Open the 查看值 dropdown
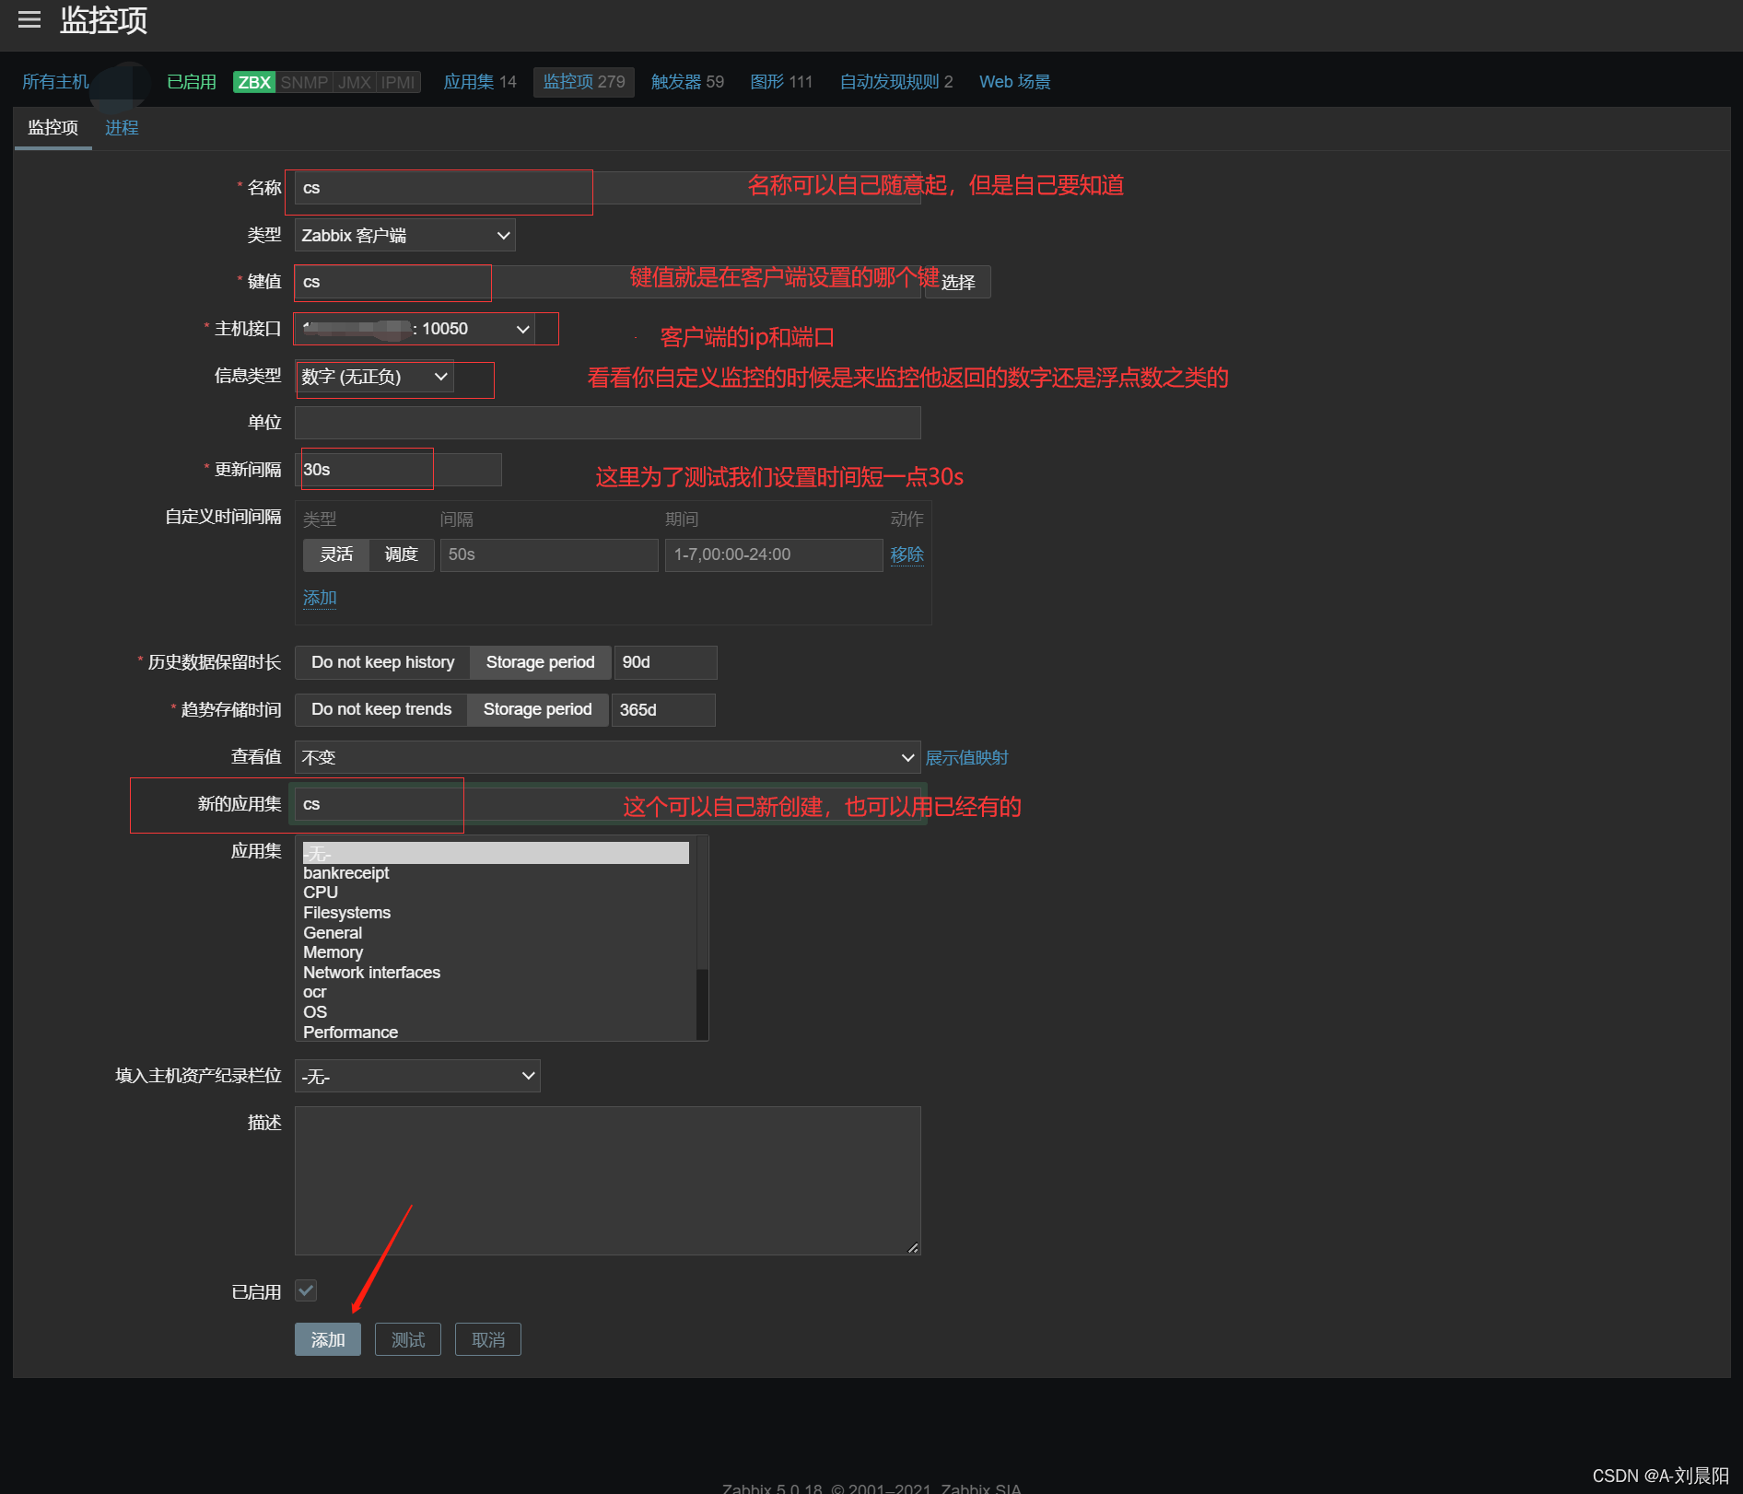The width and height of the screenshot is (1743, 1494). 607,757
